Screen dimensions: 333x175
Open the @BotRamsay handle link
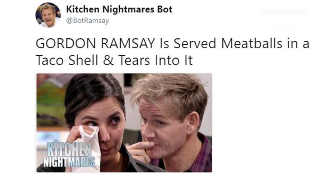point(87,21)
